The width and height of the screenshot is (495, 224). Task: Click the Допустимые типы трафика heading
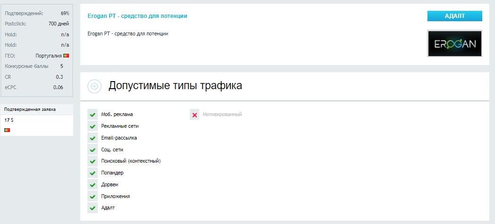pos(175,86)
